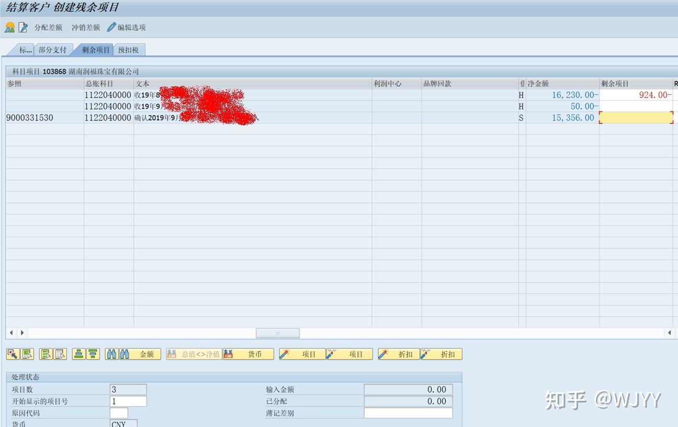Click the 折扣 discount toolbar button

click(400, 354)
